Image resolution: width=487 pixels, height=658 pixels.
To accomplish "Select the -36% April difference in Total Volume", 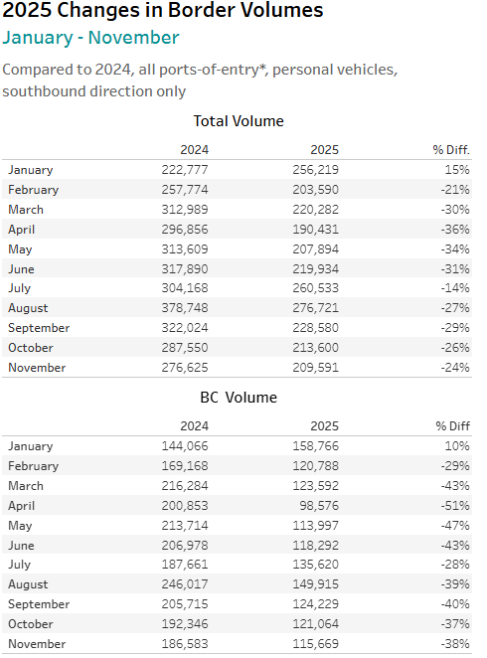I will [x=455, y=230].
